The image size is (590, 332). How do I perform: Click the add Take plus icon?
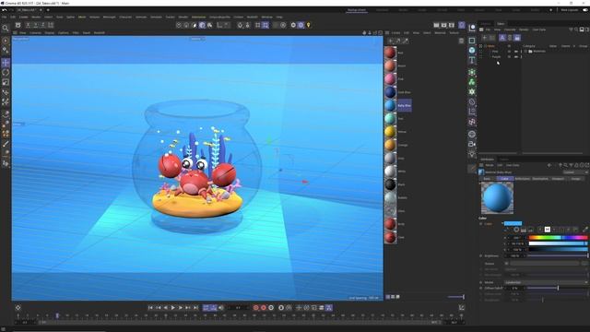click(x=485, y=38)
